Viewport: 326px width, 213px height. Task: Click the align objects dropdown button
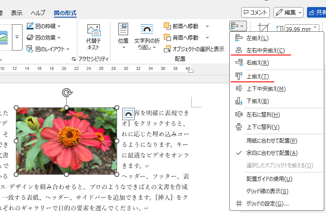coord(238,26)
